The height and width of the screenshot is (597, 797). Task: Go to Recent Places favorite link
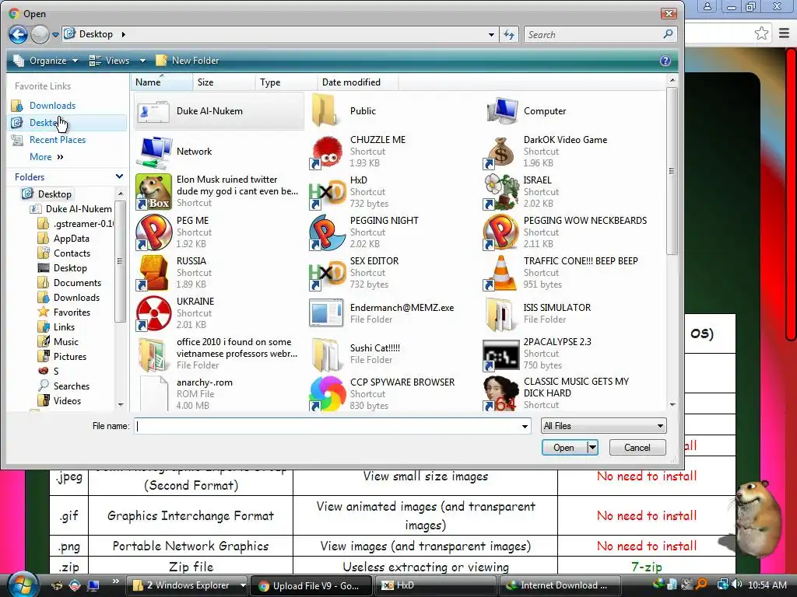tap(58, 140)
